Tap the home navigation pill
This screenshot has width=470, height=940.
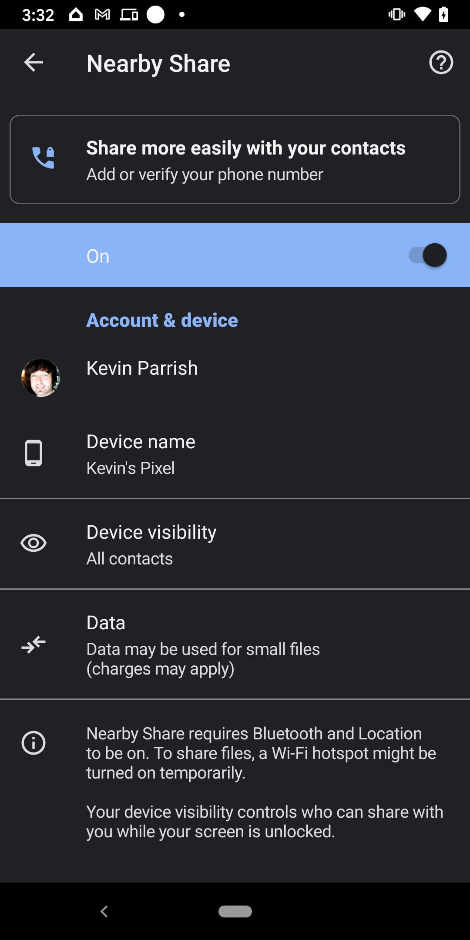[235, 911]
